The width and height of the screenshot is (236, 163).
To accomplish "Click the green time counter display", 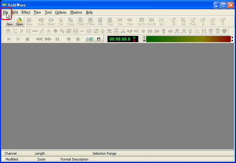I will tap(120, 39).
